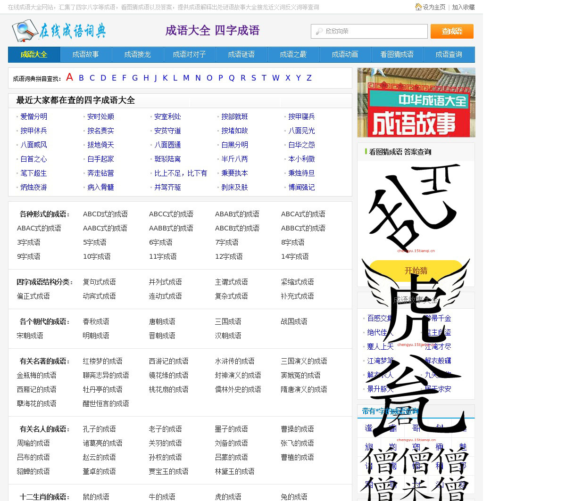Browse 三国成语 dynasty category
The image size is (566, 501).
pyautogui.click(x=228, y=322)
